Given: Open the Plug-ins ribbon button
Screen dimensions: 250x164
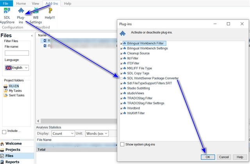Looking at the screenshot, I should [x=21, y=16].
